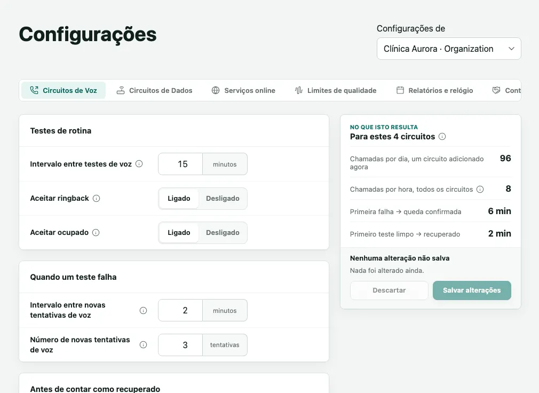This screenshot has height=393, width=539.
Task: Open info icon beside Para estes 4 circuitos
Action: tap(442, 137)
